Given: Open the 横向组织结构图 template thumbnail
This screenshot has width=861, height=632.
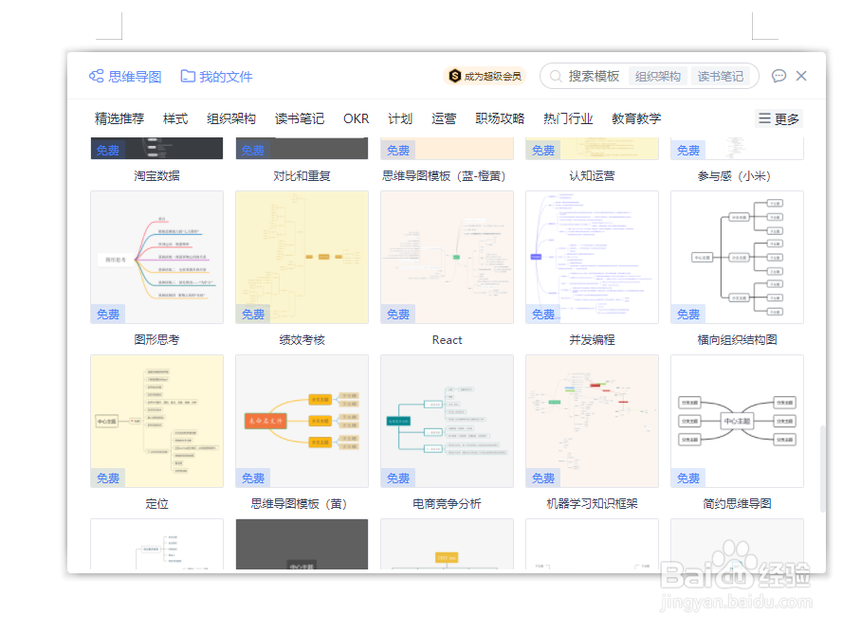Looking at the screenshot, I should click(737, 257).
